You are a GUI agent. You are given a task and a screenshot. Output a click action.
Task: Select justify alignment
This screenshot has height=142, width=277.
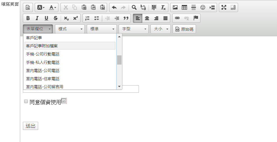[x=165, y=18]
